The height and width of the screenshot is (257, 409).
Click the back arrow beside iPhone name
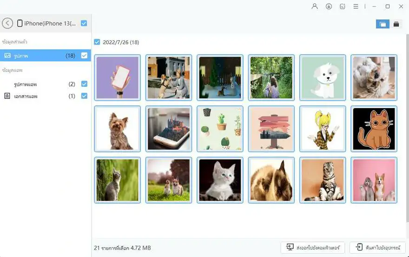click(7, 23)
